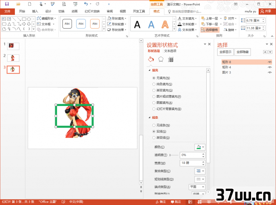The image size is (276, 205).
Task: Insert a 文本框 text box
Action: pyautogui.click(x=46, y=24)
